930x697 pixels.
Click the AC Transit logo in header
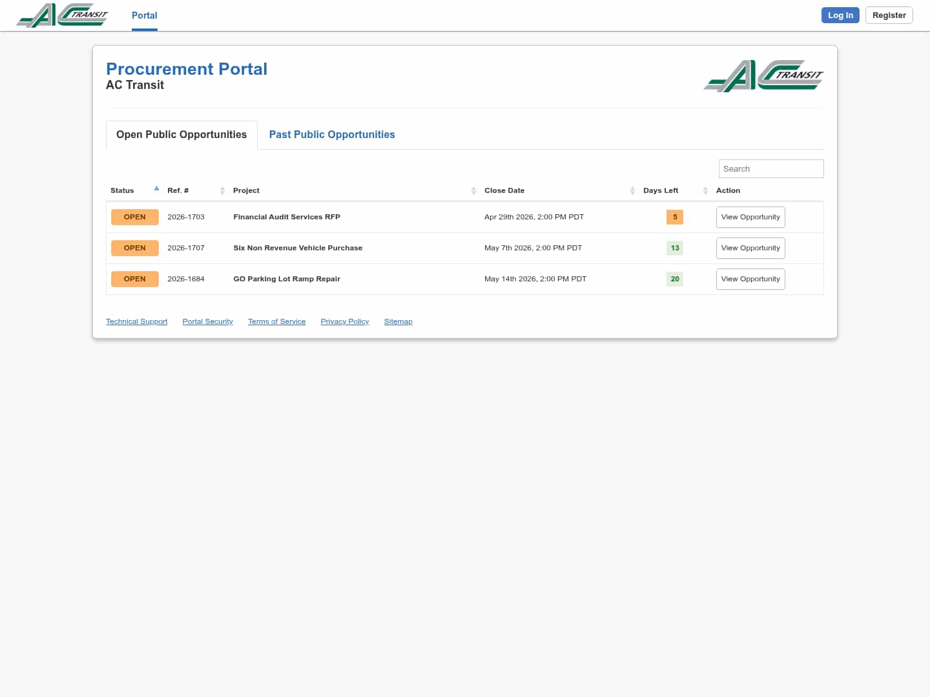pos(62,15)
